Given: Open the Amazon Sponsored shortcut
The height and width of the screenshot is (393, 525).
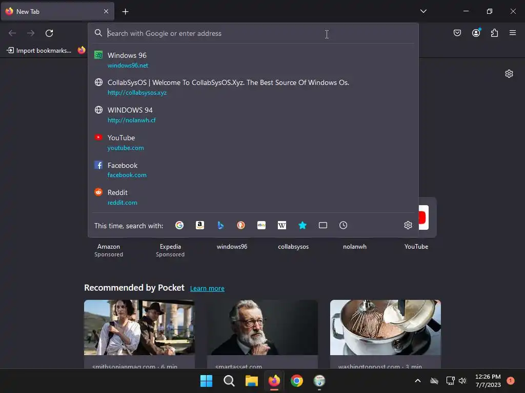Looking at the screenshot, I should (x=109, y=250).
